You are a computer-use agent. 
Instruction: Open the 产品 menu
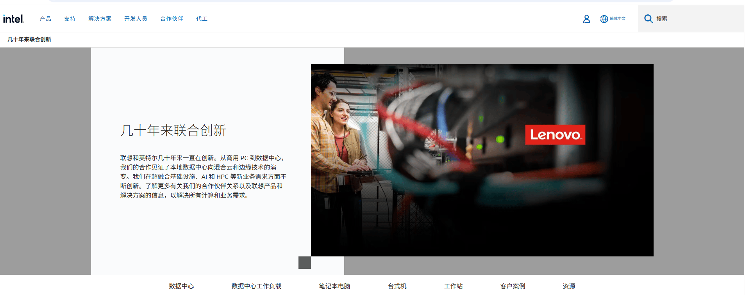tap(45, 19)
